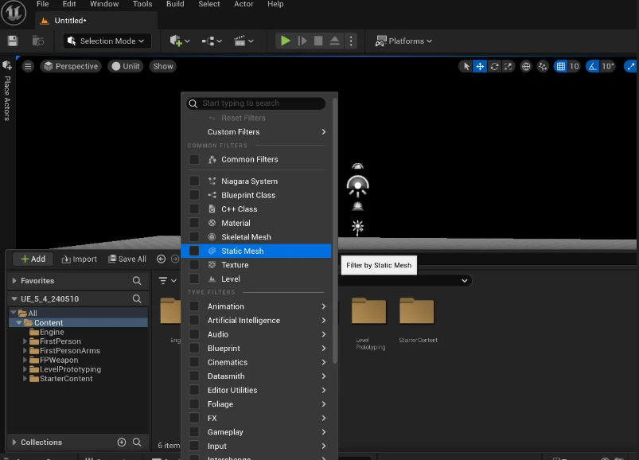Expand the Favorites section
Screen dimensions: 639x460
[x=14, y=280]
